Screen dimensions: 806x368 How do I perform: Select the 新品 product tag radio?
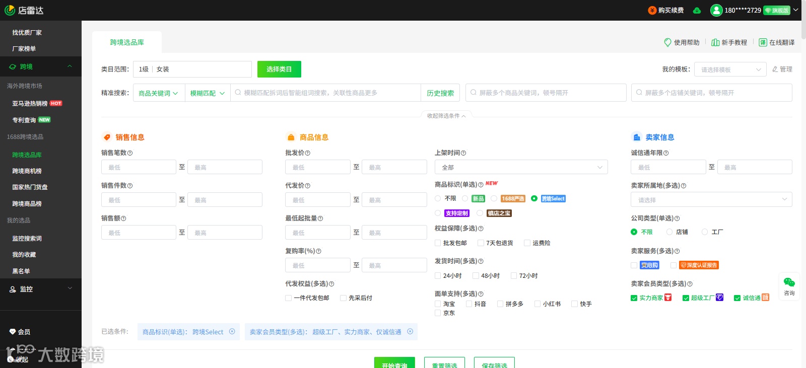(465, 198)
